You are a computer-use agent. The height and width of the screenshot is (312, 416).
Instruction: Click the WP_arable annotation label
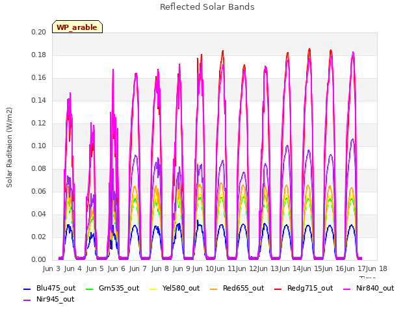[x=77, y=27]
